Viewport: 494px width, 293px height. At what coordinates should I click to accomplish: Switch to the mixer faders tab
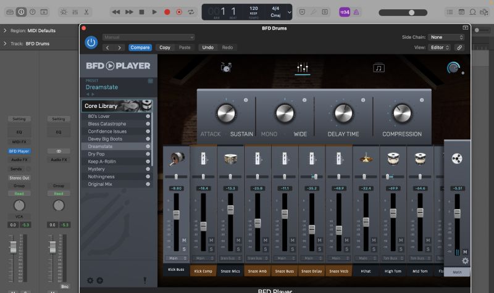coord(302,67)
